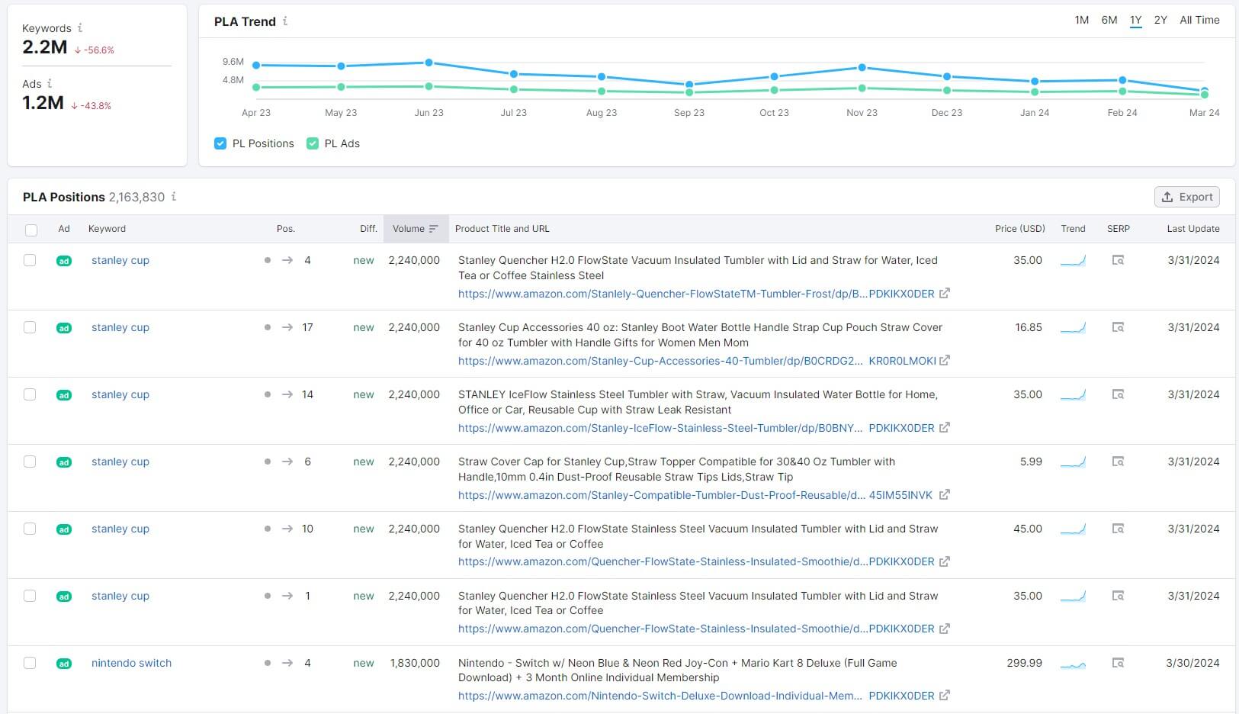This screenshot has width=1239, height=714.
Task: Select checkbox for nintendo switch row
Action: [30, 663]
